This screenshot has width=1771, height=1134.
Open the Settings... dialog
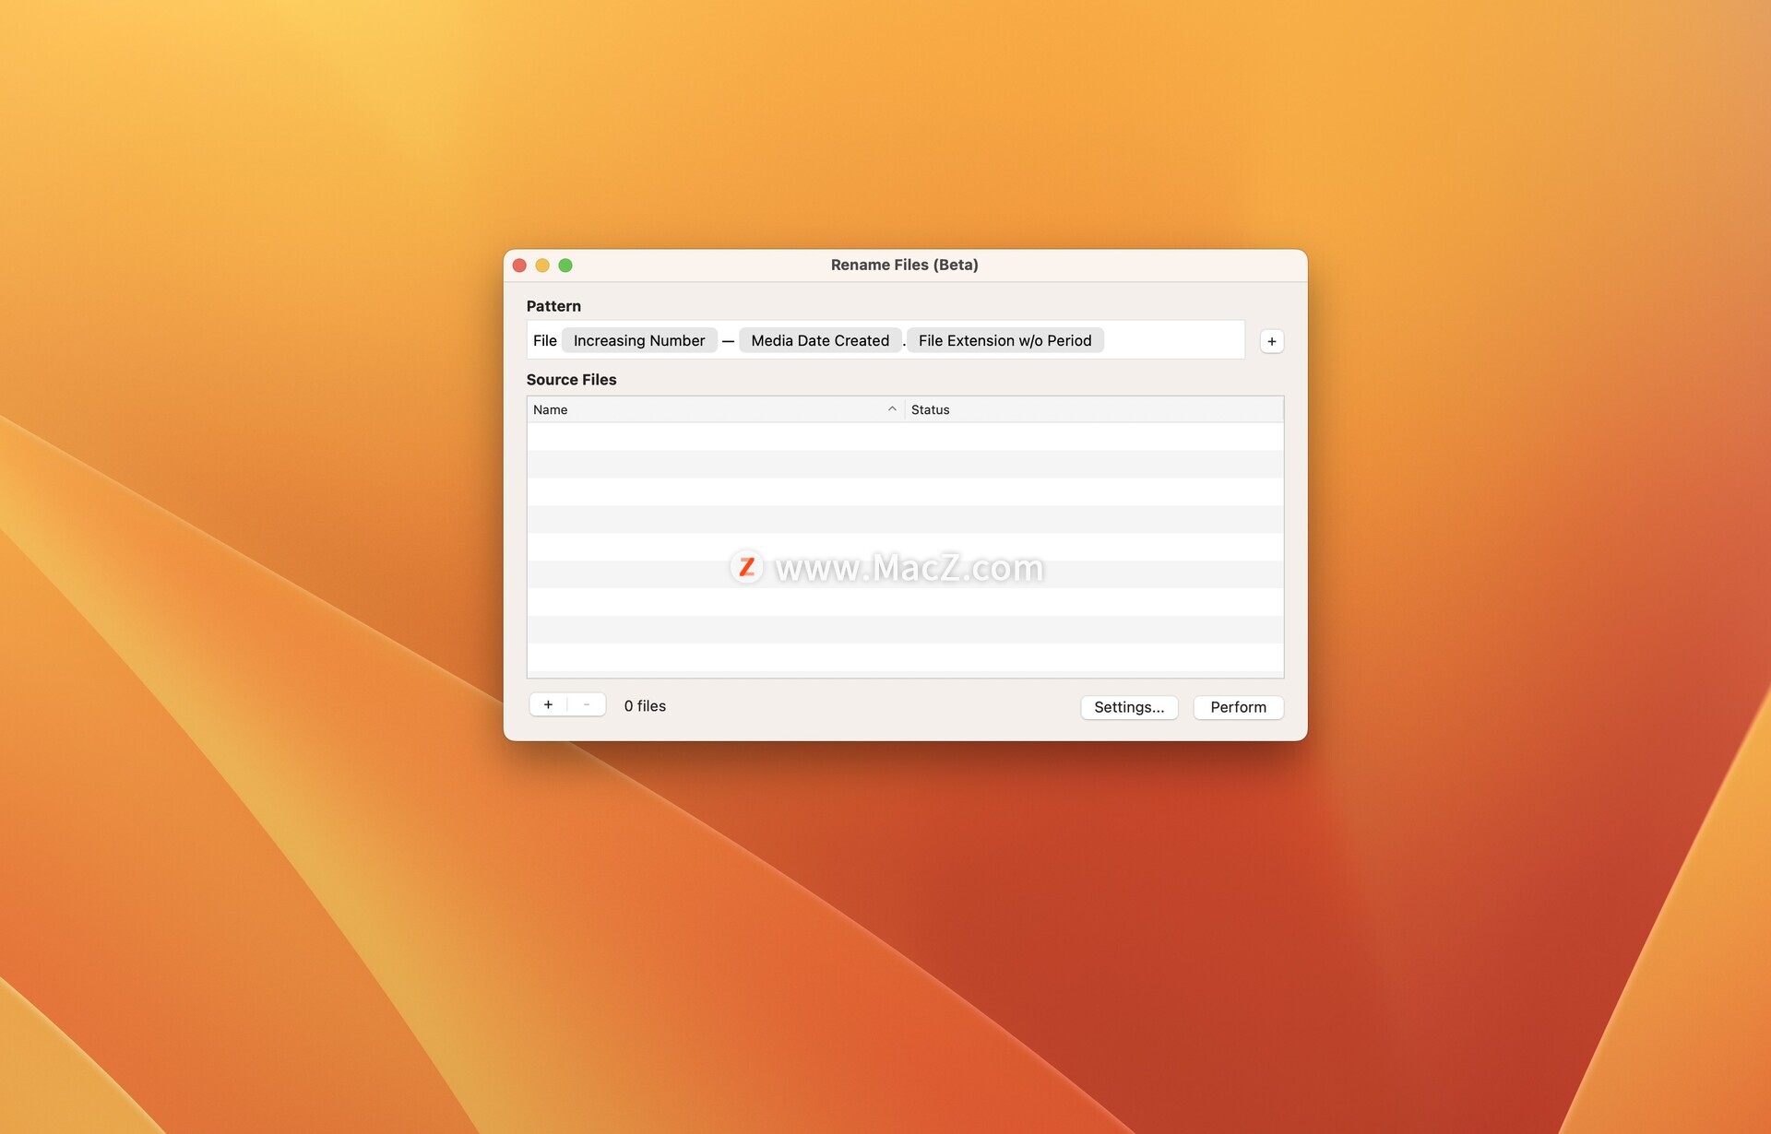click(x=1129, y=707)
